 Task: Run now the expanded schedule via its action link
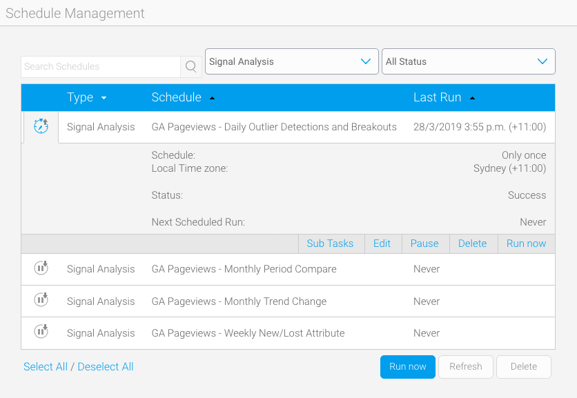[527, 243]
